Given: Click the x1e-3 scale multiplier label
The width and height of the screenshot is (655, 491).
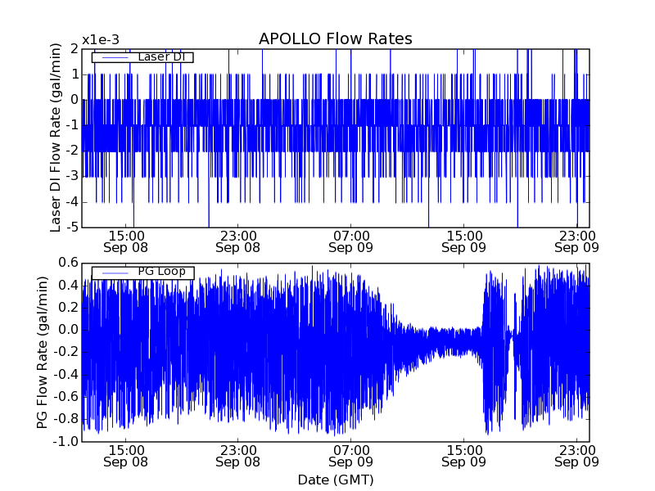Looking at the screenshot, I should [x=100, y=40].
